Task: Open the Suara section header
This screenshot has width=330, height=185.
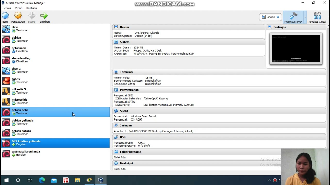Action: pyautogui.click(x=219, y=111)
